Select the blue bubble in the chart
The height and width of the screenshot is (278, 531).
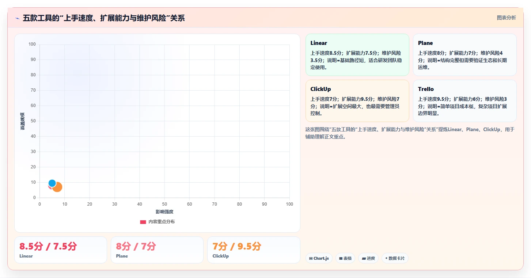click(52, 183)
